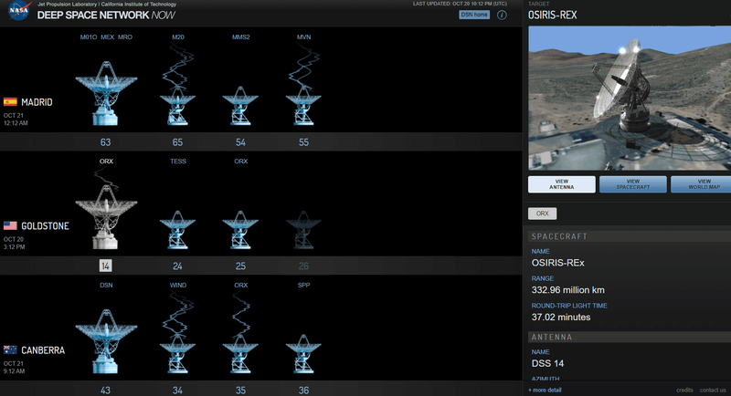The image size is (731, 396).
Task: Select Canberra dish antenna 36
Action: (x=303, y=354)
